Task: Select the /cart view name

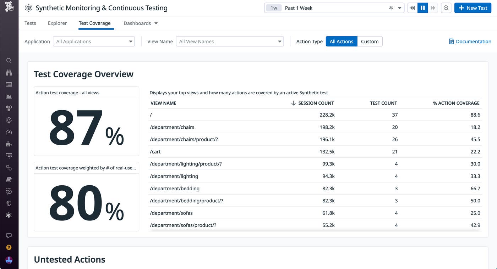Action: pyautogui.click(x=155, y=152)
